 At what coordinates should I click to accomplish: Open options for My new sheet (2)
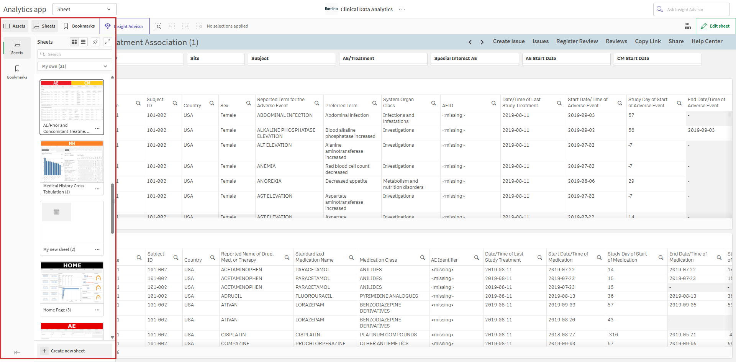97,249
